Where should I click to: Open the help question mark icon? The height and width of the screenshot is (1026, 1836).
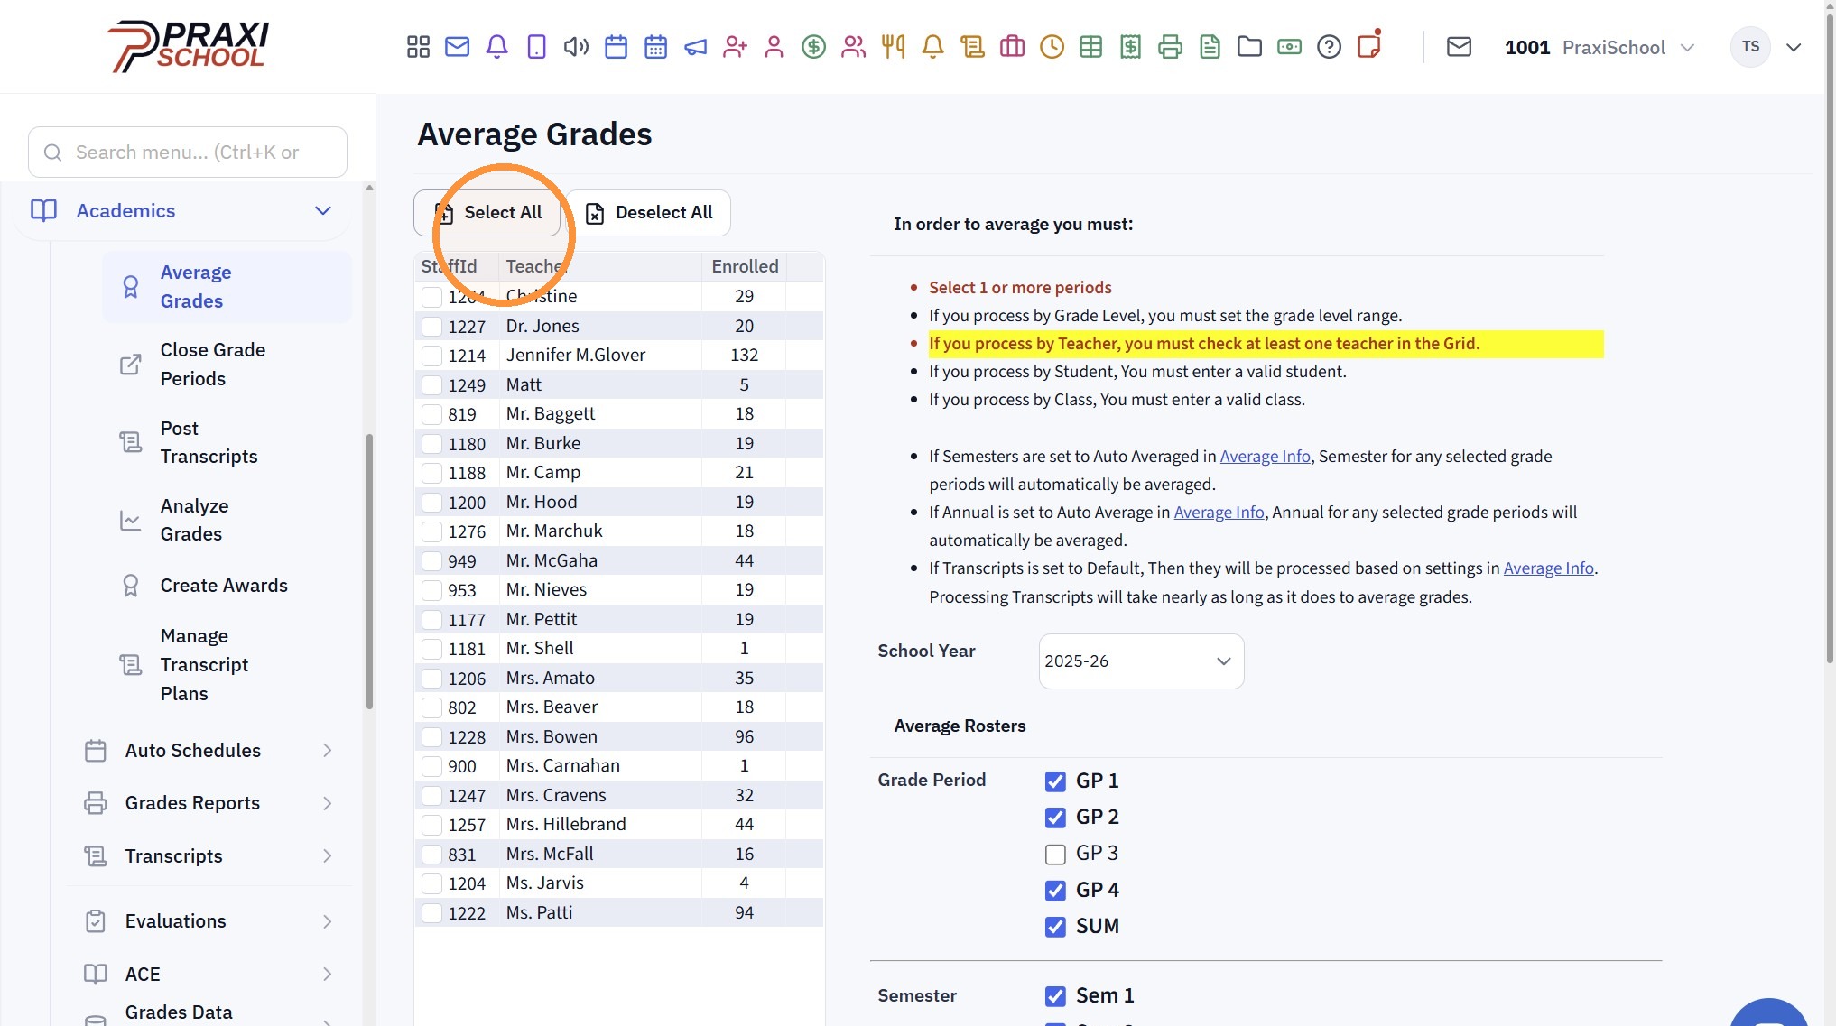(1330, 47)
